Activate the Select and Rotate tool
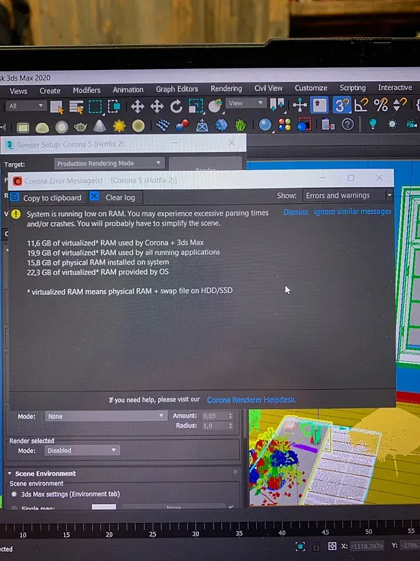Viewport: 420px width, 561px height. (176, 106)
